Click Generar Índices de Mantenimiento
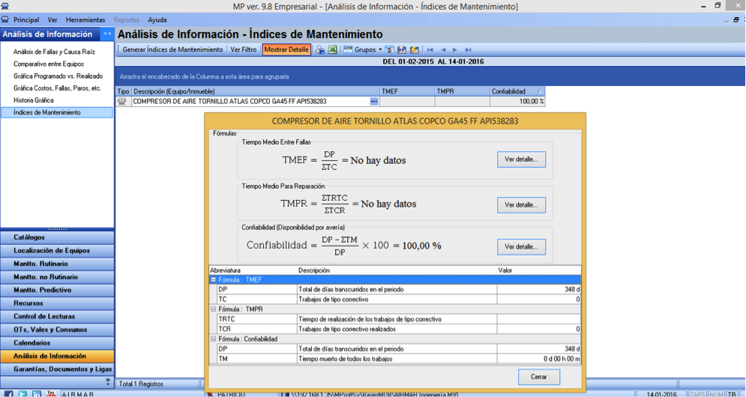This screenshot has height=397, width=746. coord(172,49)
